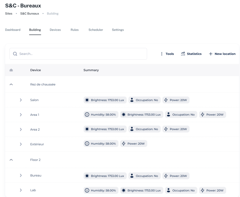Expand the Area 1 row
This screenshot has width=240, height=197.
(x=21, y=115)
